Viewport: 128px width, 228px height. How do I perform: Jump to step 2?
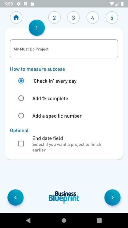(54, 18)
